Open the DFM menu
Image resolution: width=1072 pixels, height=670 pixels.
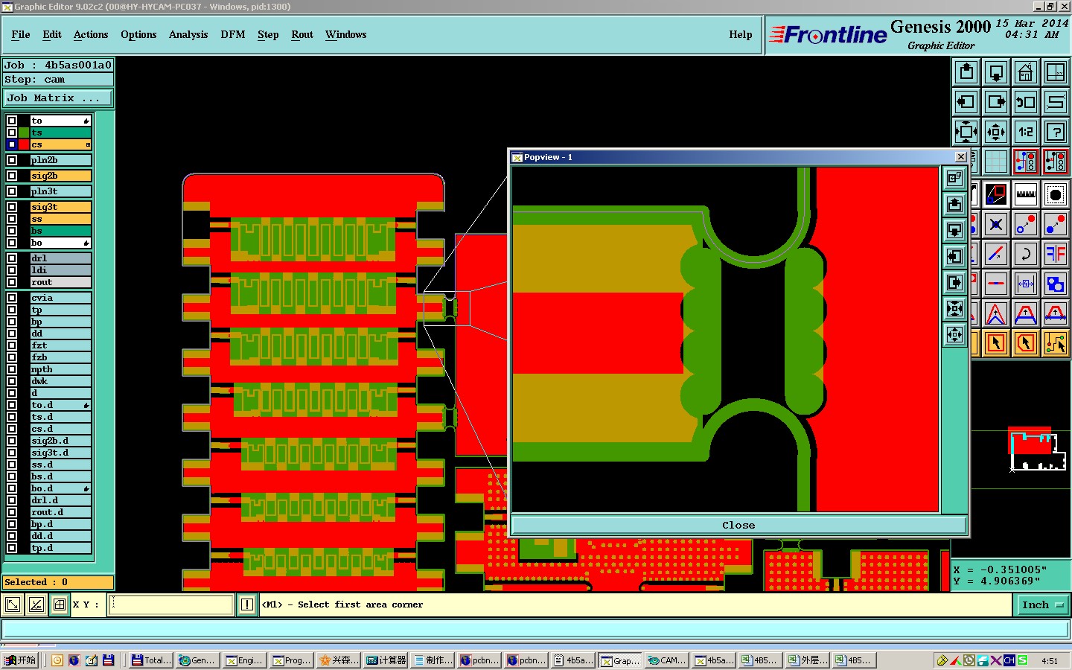(233, 34)
